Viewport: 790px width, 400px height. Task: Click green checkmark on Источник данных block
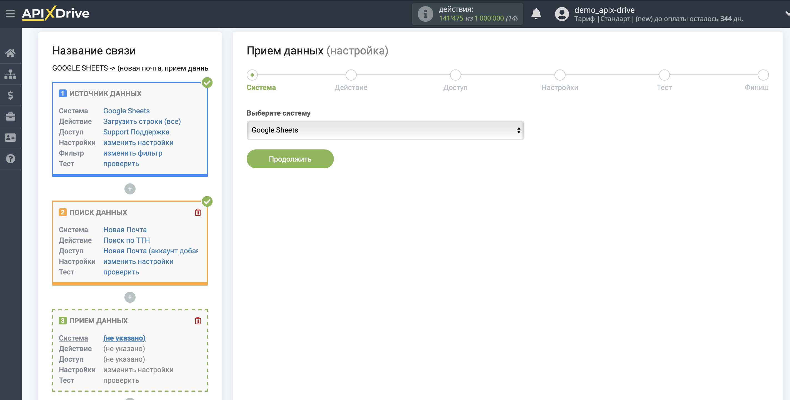[207, 82]
